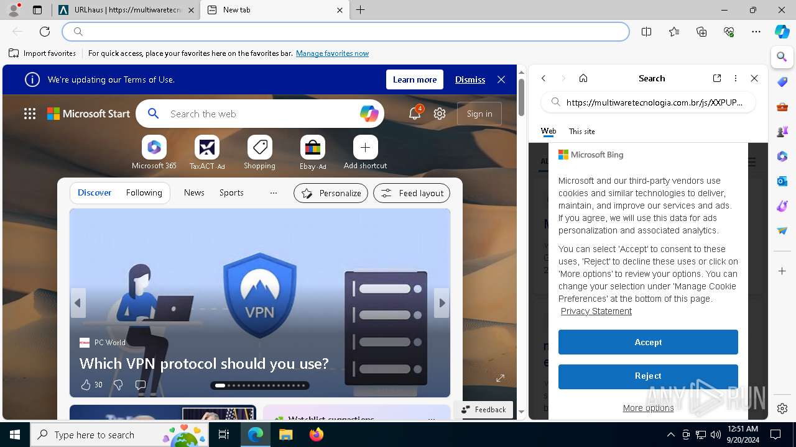Image resolution: width=796 pixels, height=447 pixels.
Task: Open the sidebar Drop paper-plane icon
Action: tap(782, 231)
